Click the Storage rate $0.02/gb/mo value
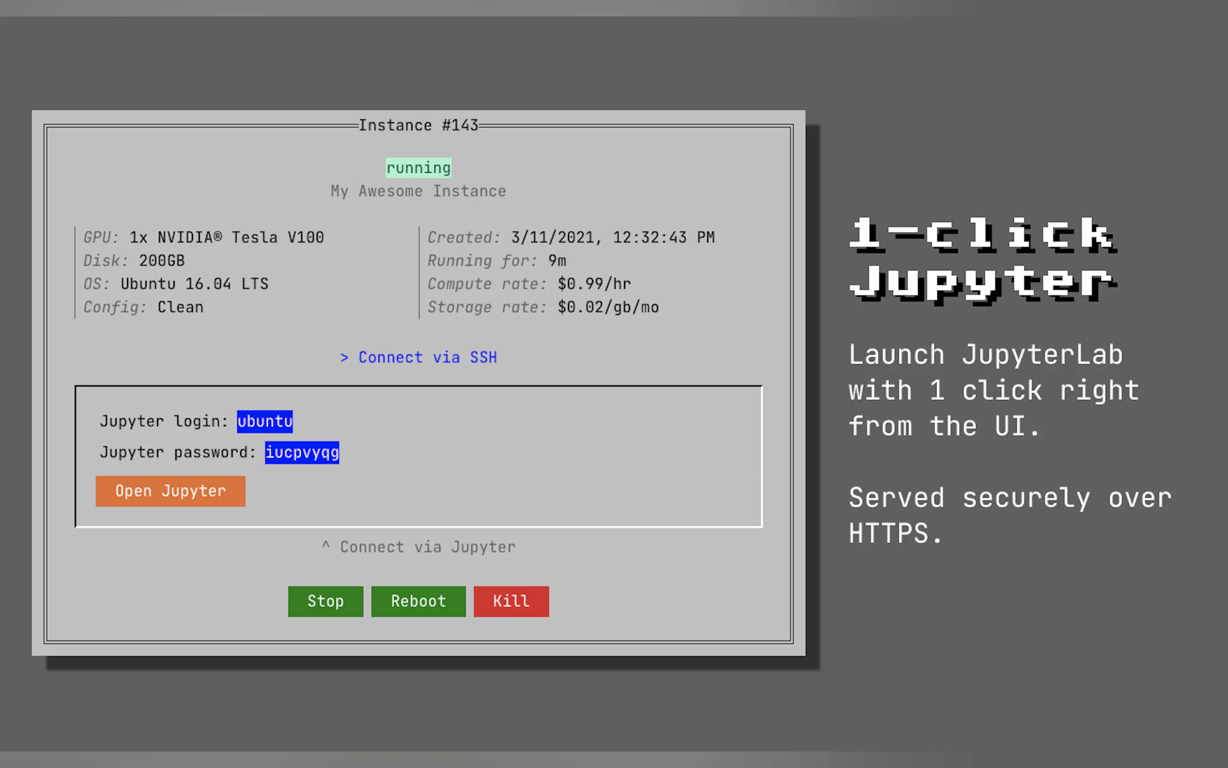Screen dimensions: 1228x768 tap(608, 307)
